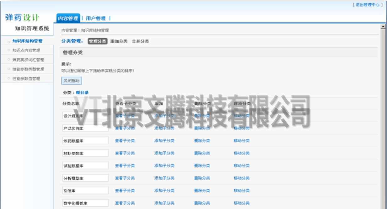Click 移动分类 for 产品实例库

(242, 128)
